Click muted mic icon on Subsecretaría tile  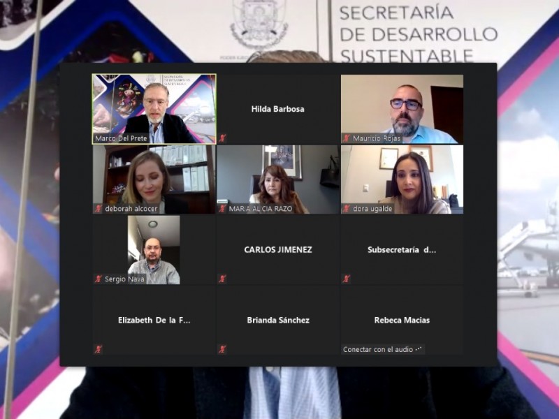pos(346,279)
